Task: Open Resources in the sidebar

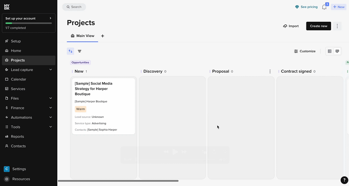Action: pyautogui.click(x=29, y=179)
